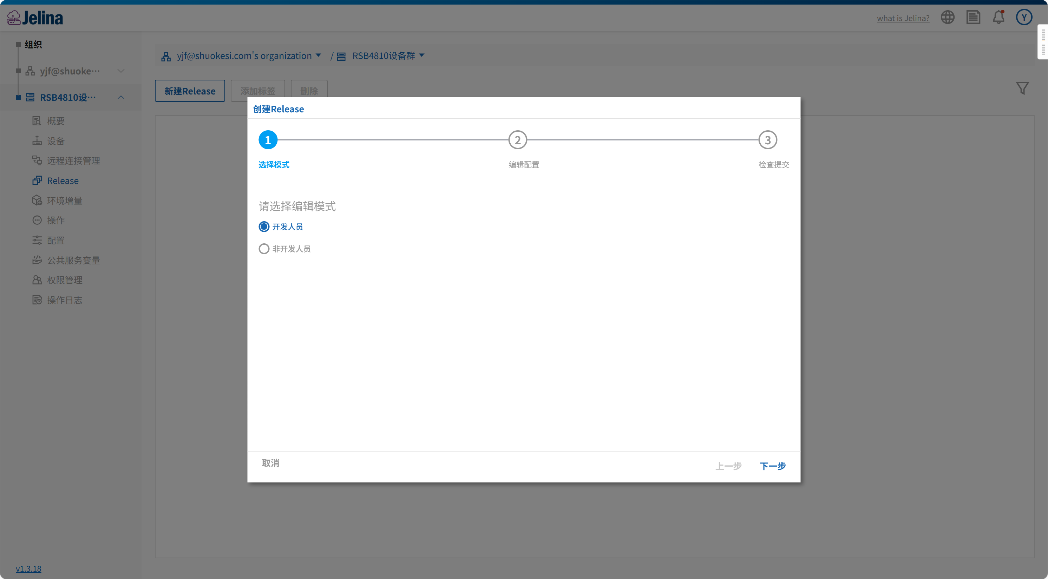The width and height of the screenshot is (1048, 579).
Task: Open notifications bell icon
Action: coord(998,18)
